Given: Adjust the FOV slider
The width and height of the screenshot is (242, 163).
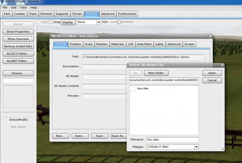Looking at the screenshot, I should (119, 22).
